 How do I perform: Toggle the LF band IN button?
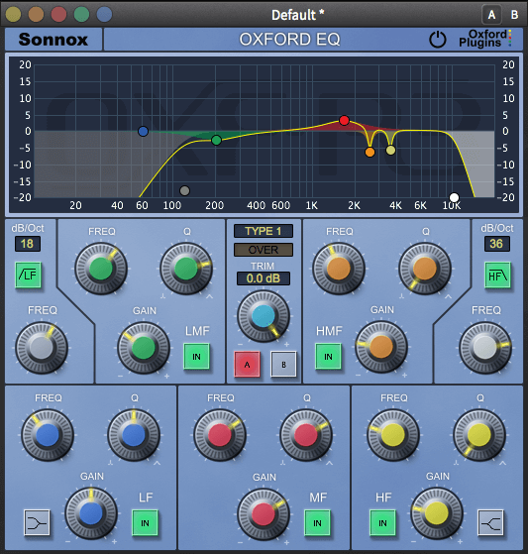coord(145,523)
